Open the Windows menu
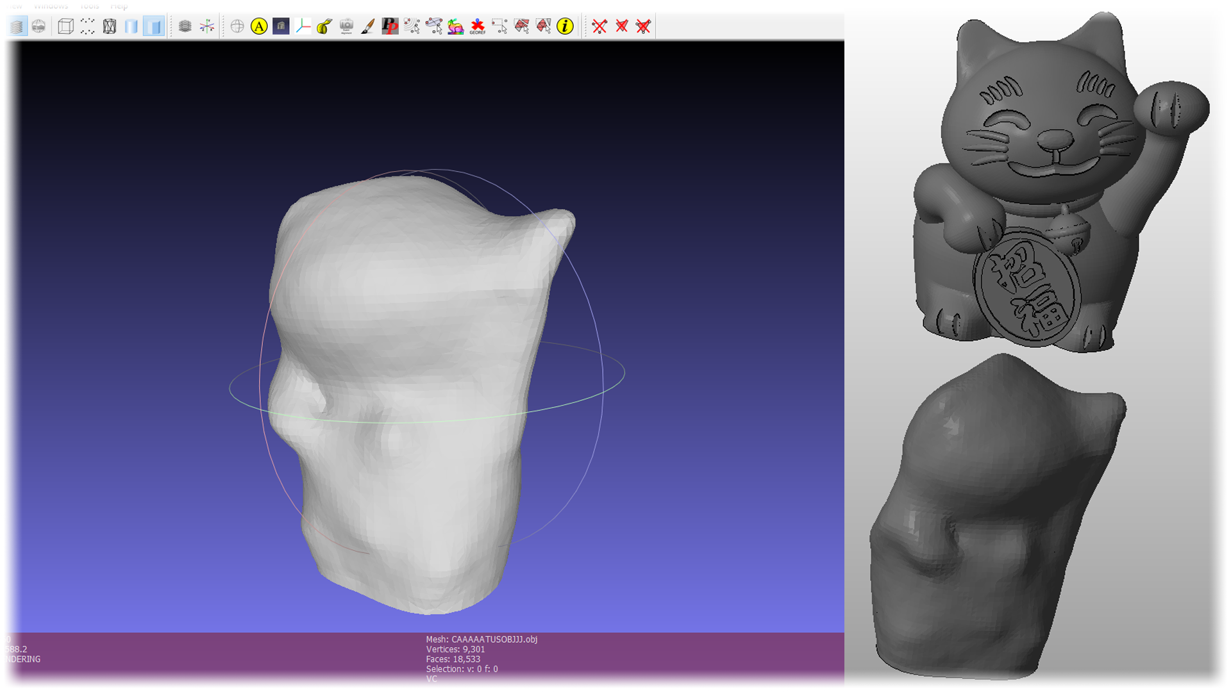 51,6
